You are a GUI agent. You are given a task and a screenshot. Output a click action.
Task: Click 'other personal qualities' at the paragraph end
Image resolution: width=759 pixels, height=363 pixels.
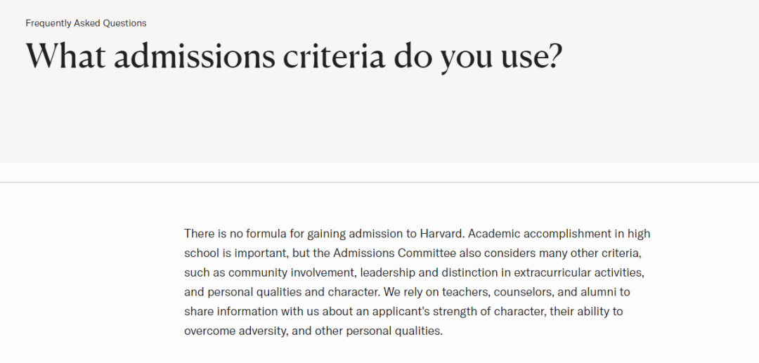[377, 331]
